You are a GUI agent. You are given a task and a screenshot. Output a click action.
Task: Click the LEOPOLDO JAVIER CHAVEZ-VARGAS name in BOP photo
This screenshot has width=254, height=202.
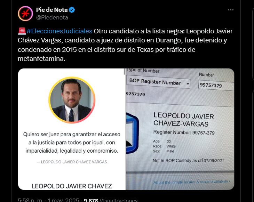[183, 120]
